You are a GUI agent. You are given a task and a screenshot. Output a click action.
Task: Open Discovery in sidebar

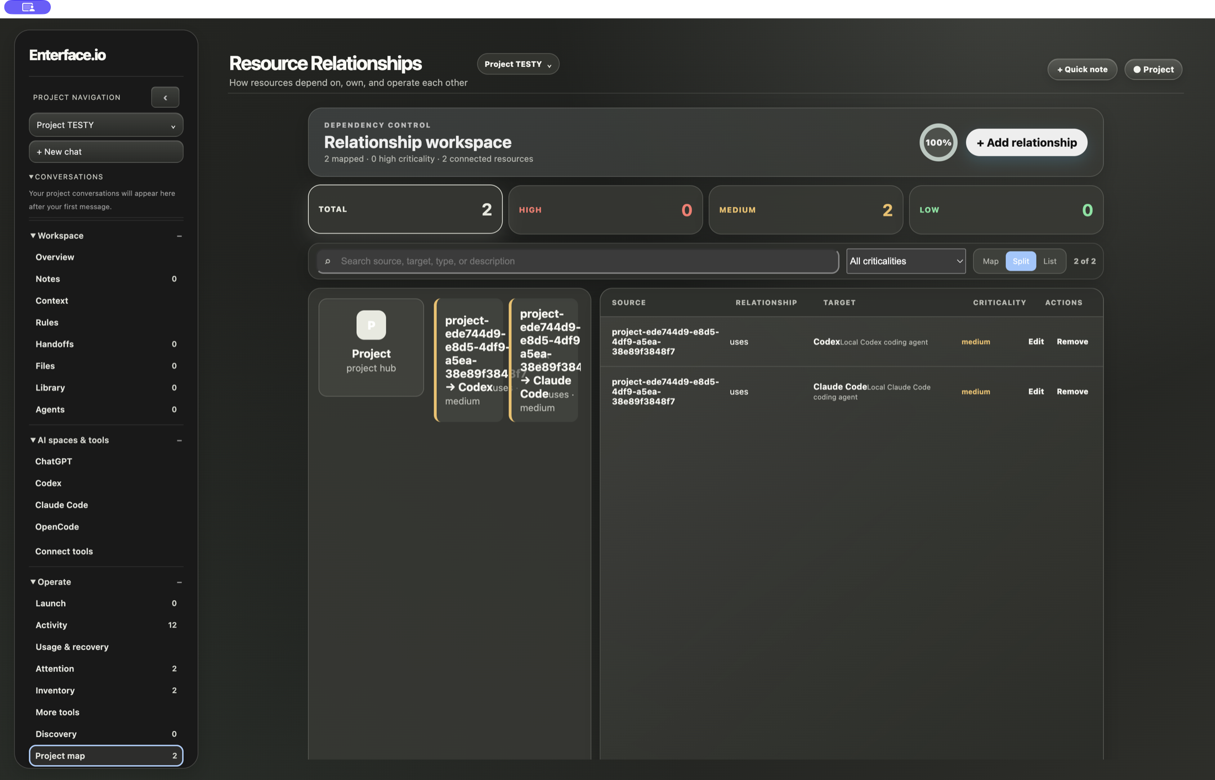106,734
